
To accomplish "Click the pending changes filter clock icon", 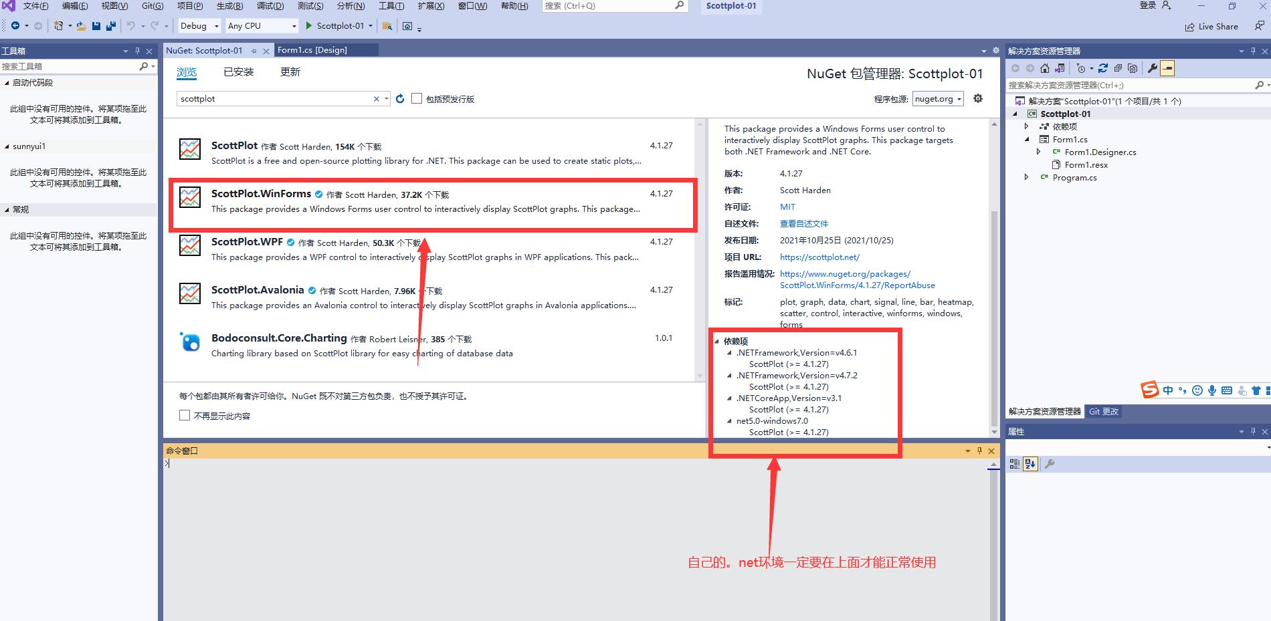I will [x=1081, y=68].
